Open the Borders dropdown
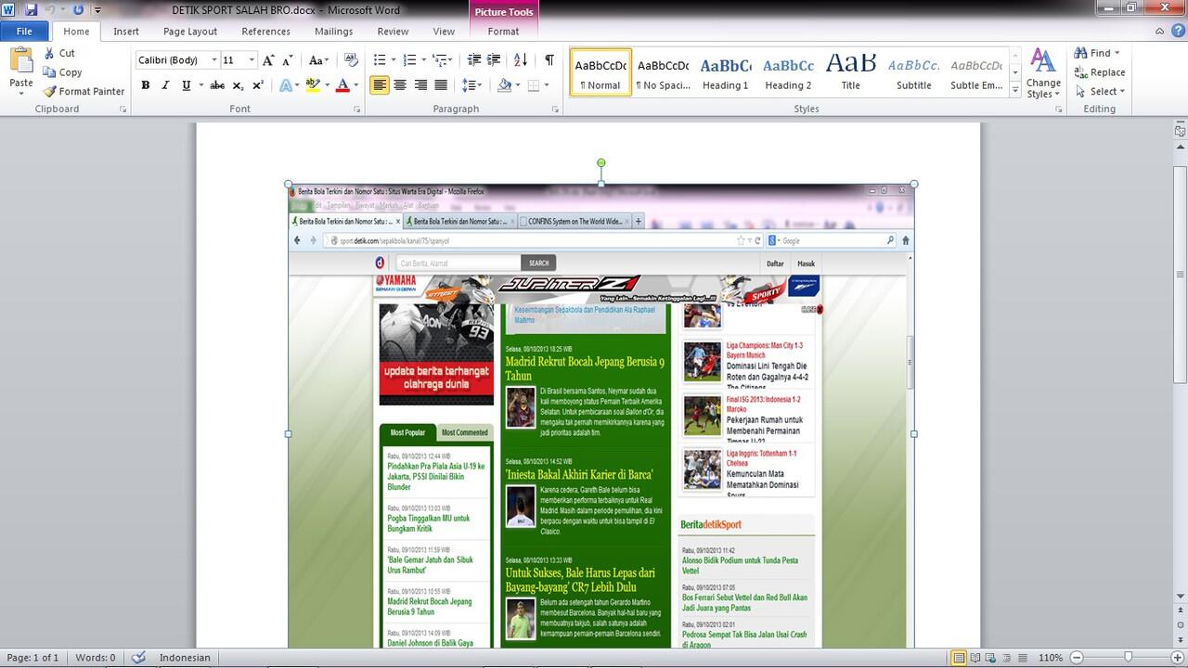This screenshot has height=668, width=1188. tap(546, 85)
